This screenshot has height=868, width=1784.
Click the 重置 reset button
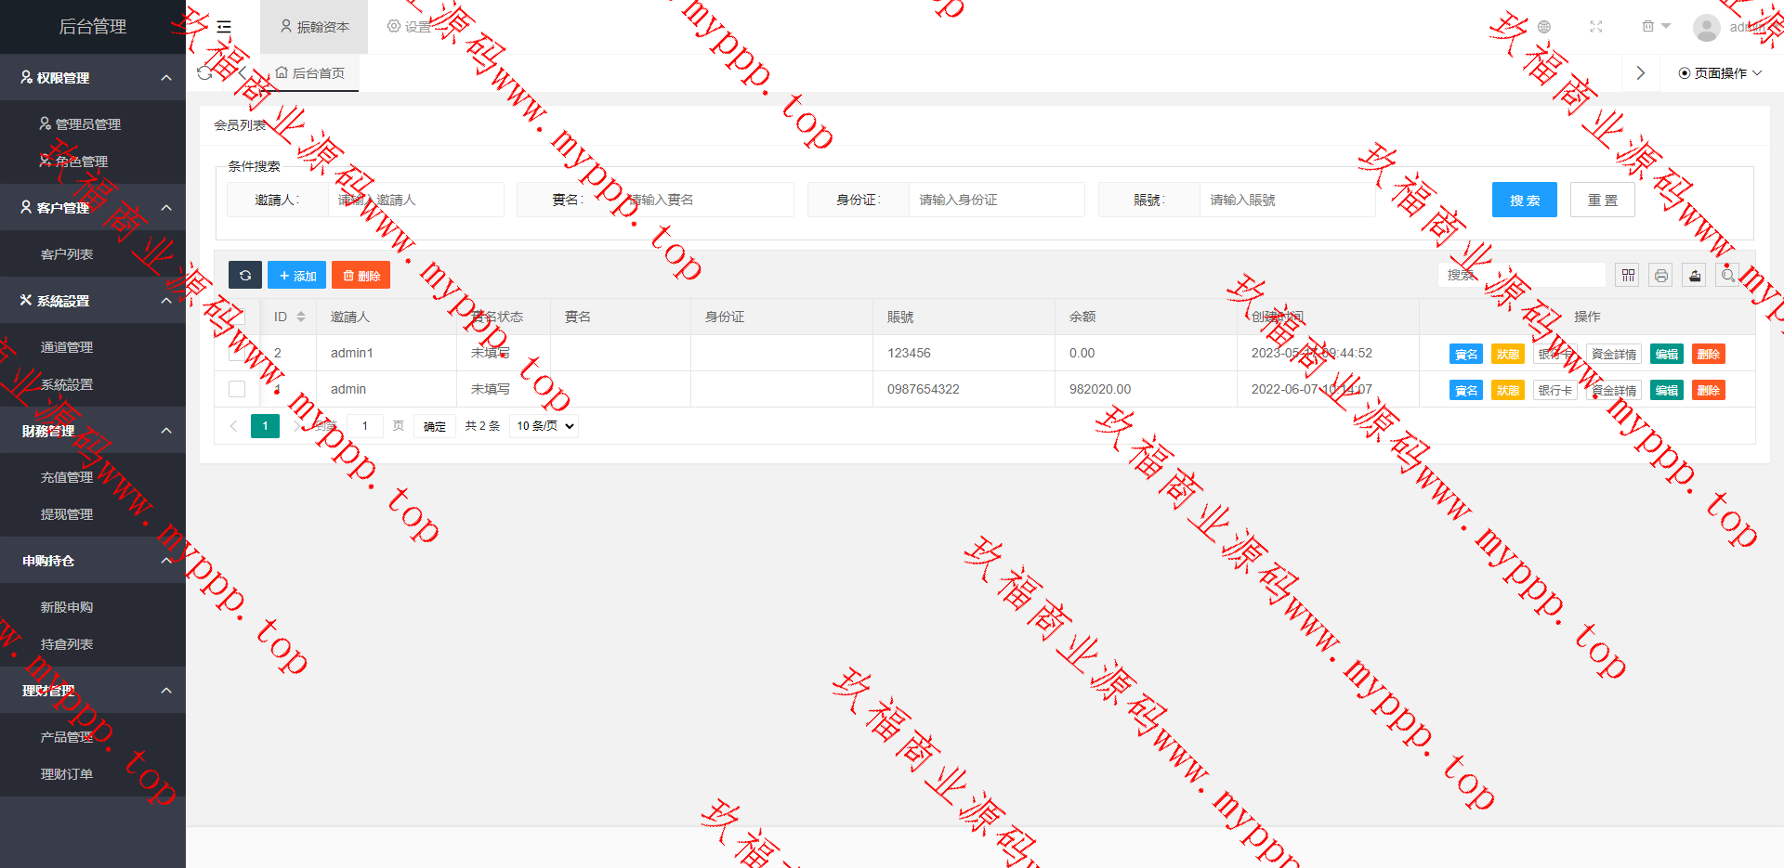[1603, 200]
